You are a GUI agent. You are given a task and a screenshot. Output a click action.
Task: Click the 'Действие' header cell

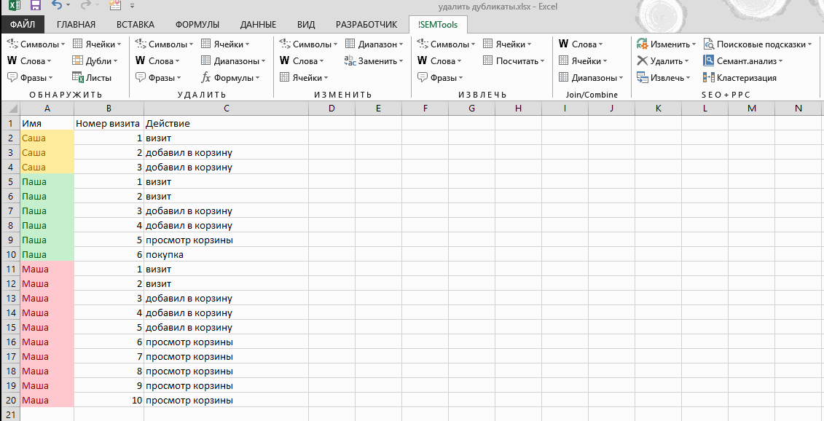pyautogui.click(x=168, y=124)
